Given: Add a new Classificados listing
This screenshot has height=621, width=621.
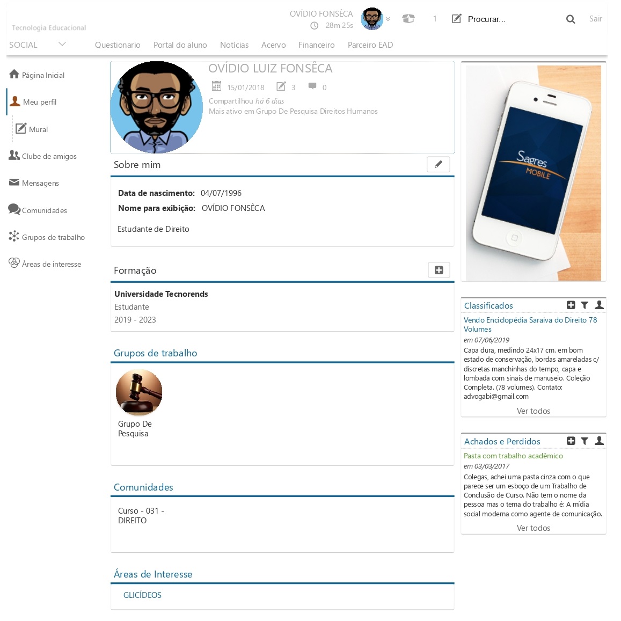Looking at the screenshot, I should coord(571,305).
